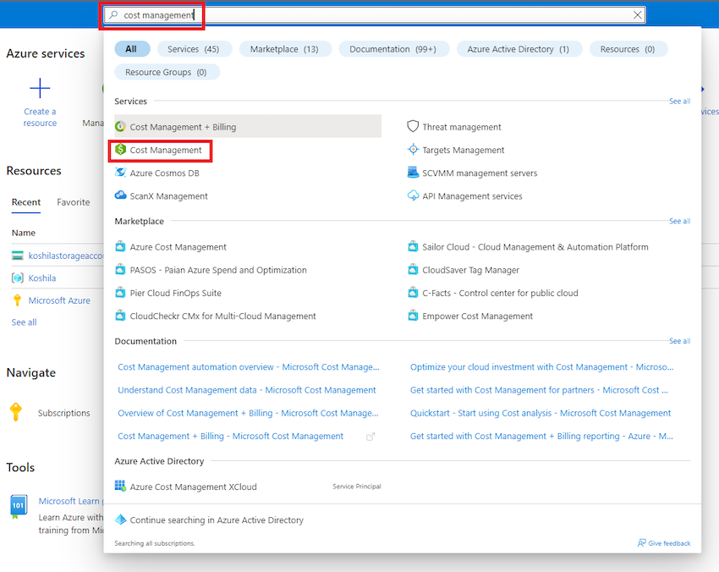The image size is (719, 572).
Task: Select the All filter pill
Action: (x=132, y=49)
